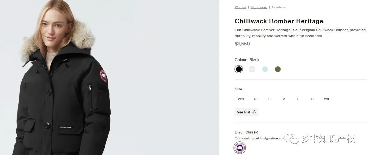
Task: Pick the light blue colour swatch
Action: [265, 69]
